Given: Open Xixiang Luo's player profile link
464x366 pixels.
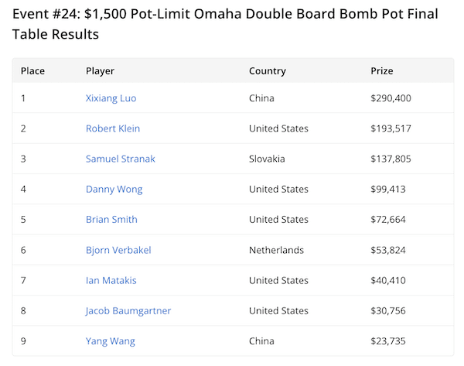Looking at the screenshot, I should click(111, 98).
